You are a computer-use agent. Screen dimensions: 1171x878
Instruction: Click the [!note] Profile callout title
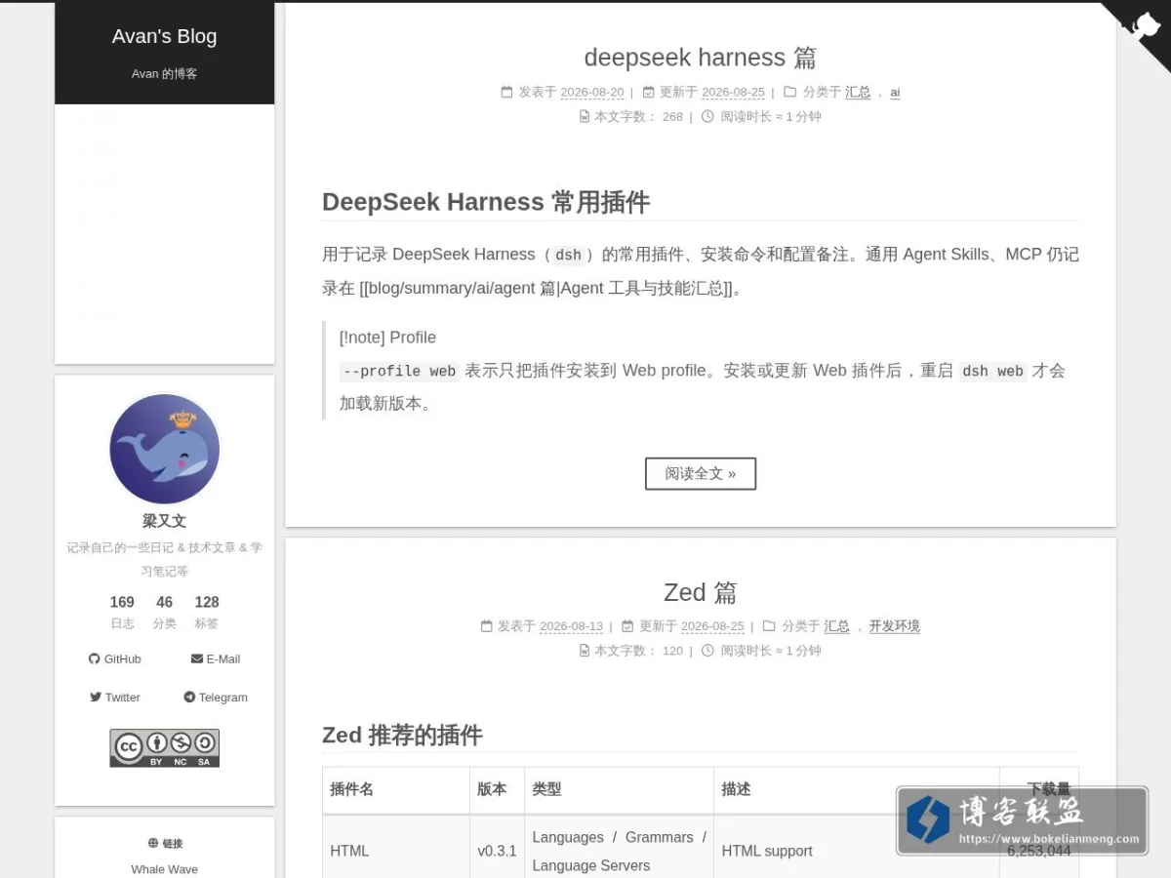click(x=387, y=338)
